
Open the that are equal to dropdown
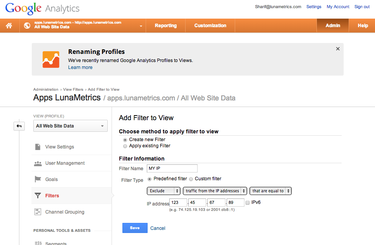pos(270,191)
